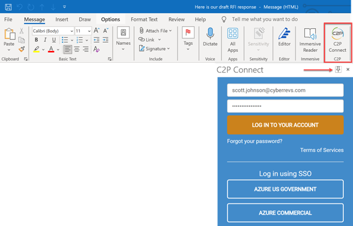
Task: Decrease font size with shrink font icon
Action: (106, 31)
